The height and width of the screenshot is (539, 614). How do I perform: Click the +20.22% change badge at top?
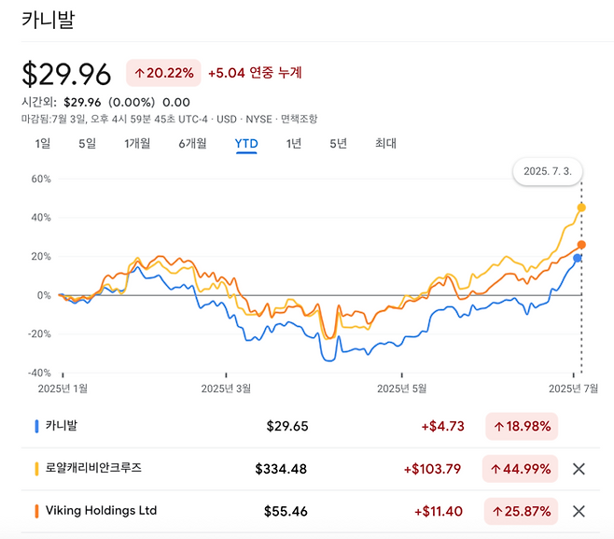163,73
